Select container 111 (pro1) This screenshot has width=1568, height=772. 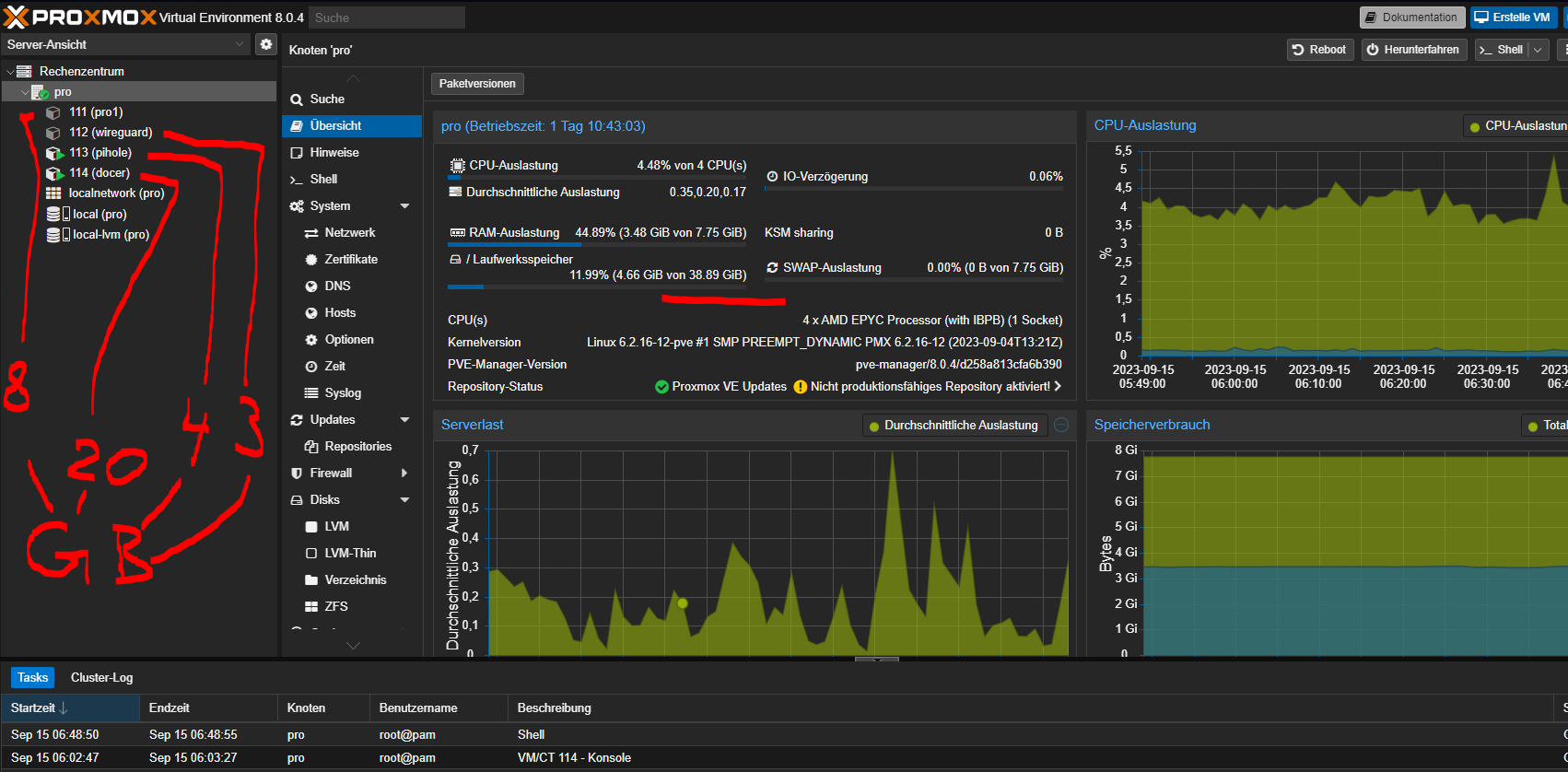(x=96, y=112)
